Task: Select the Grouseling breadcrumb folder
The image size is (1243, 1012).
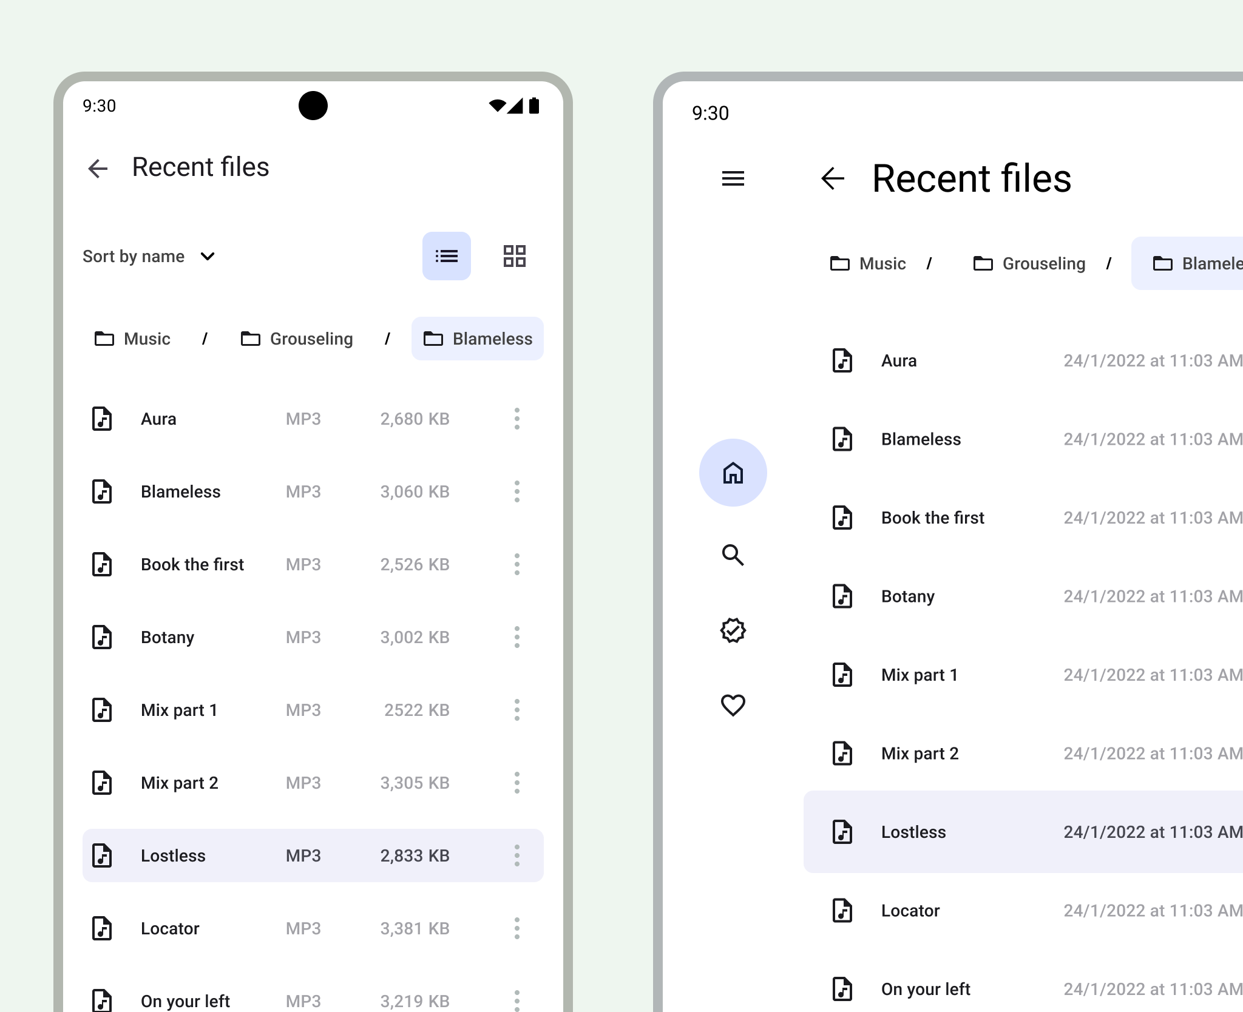Action: coord(295,339)
